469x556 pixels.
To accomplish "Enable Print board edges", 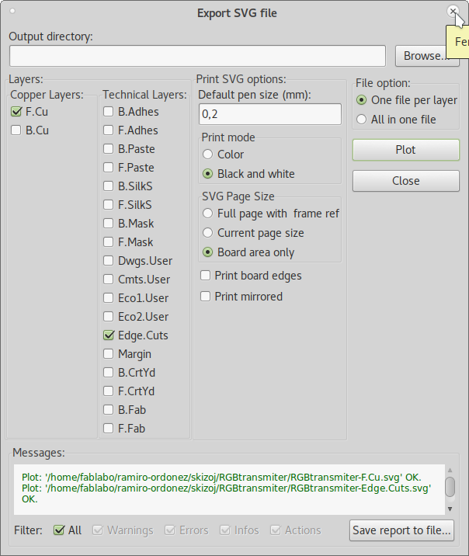I will [205, 276].
